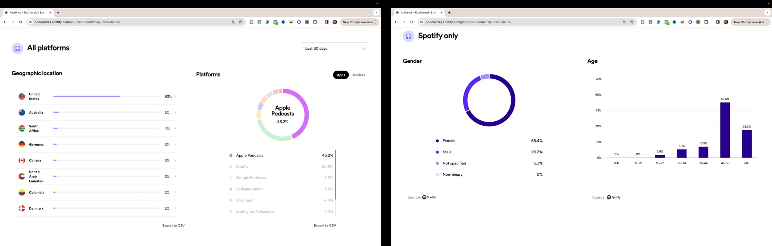Bookmark the page in the Spotify only window
The image size is (772, 246).
[x=631, y=22]
